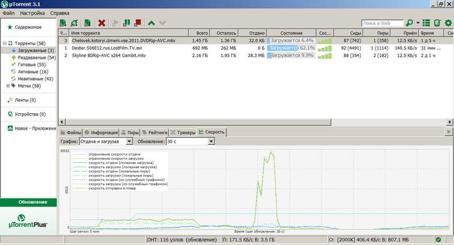This screenshot has width=454, height=245.
Task: Open the Справка menu
Action: (x=60, y=13)
